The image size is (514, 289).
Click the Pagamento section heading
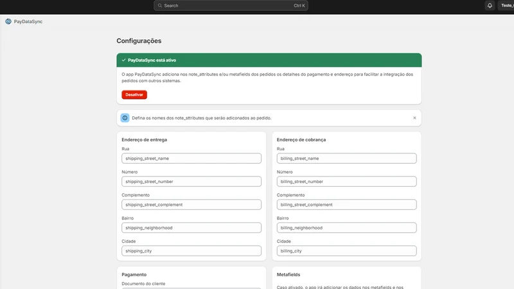(x=134, y=275)
